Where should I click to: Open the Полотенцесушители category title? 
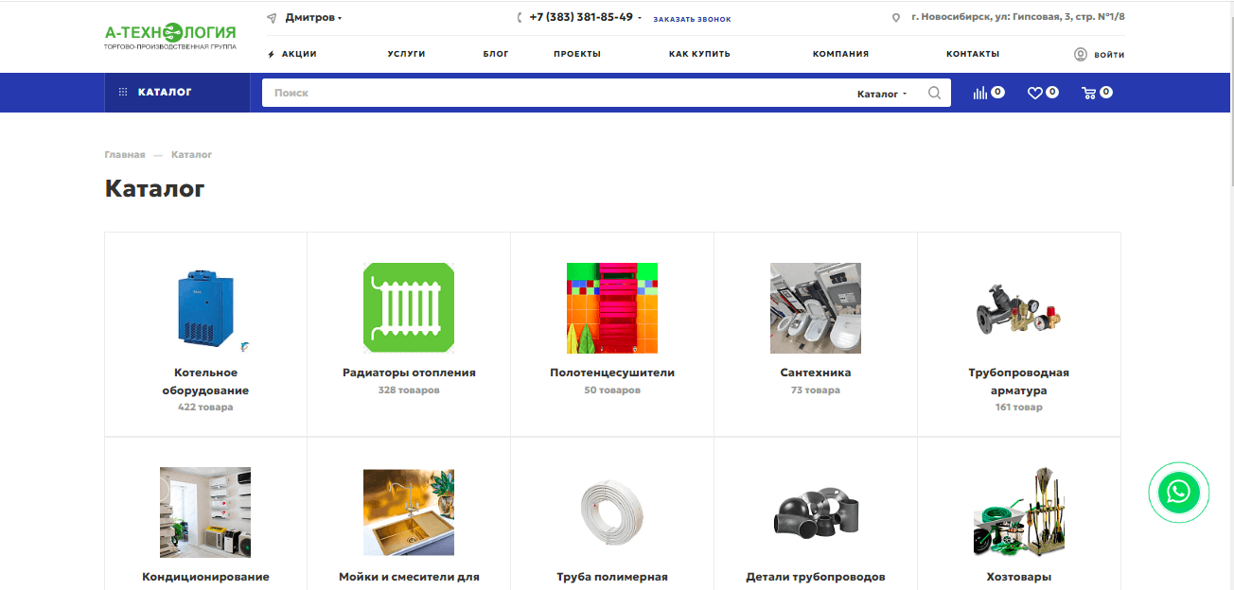coord(612,373)
